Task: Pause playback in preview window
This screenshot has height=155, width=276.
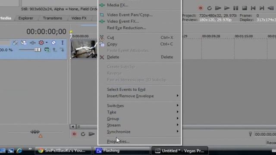Action: coord(236,8)
